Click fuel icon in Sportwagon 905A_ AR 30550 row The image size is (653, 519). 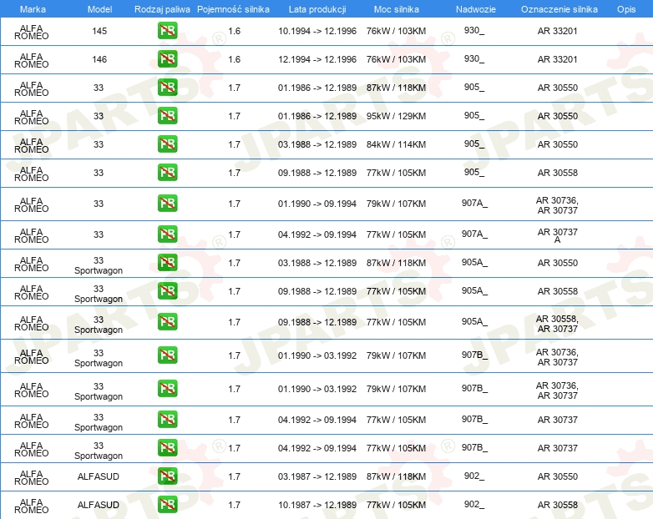(x=167, y=263)
